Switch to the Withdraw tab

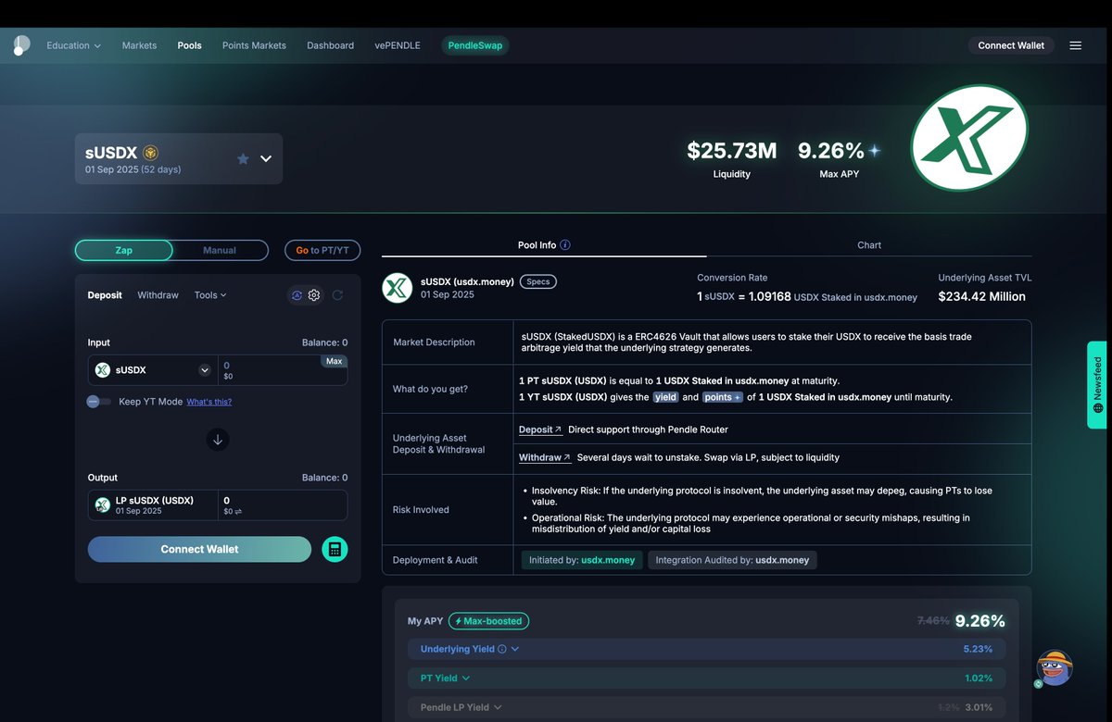point(158,295)
